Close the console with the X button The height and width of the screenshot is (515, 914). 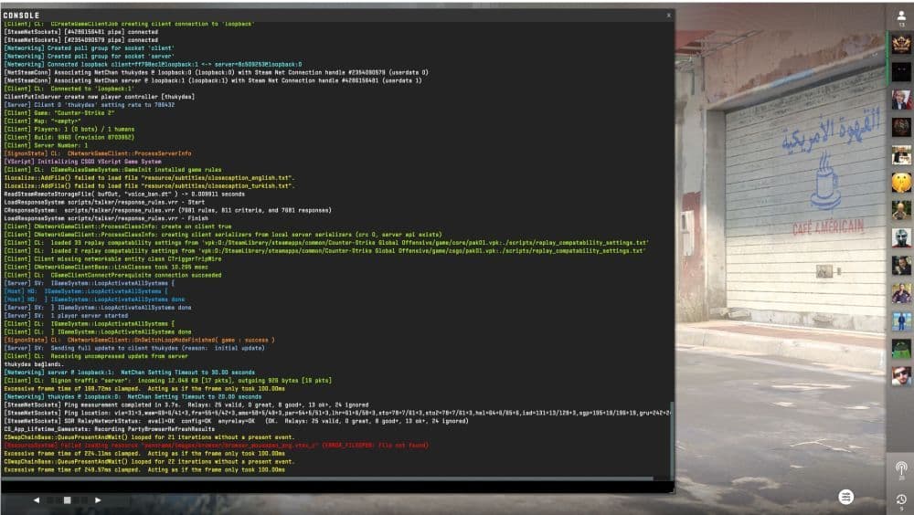pos(668,16)
